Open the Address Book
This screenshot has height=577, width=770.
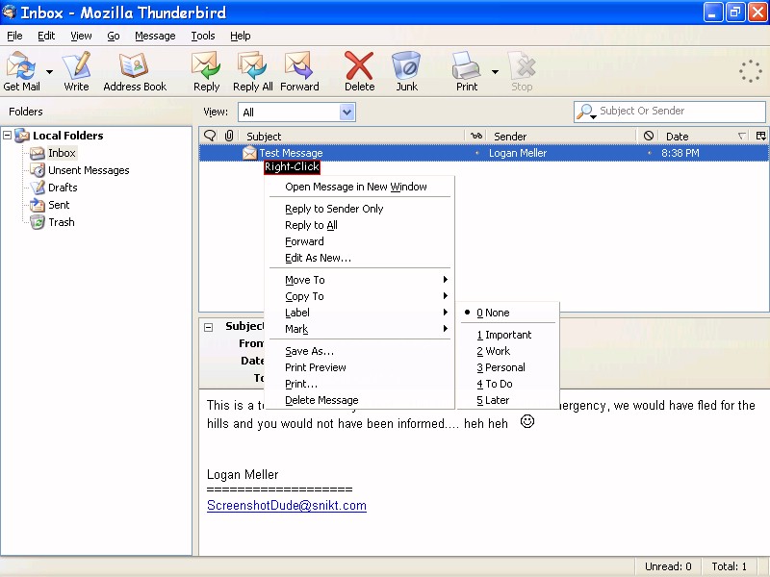[x=135, y=71]
